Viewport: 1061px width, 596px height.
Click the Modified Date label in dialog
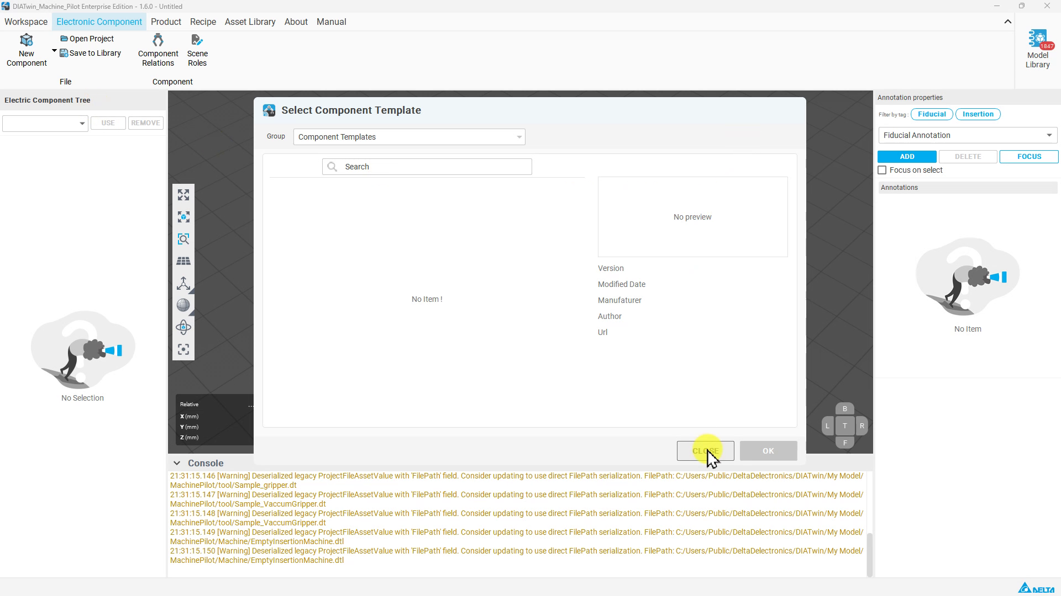click(x=622, y=284)
